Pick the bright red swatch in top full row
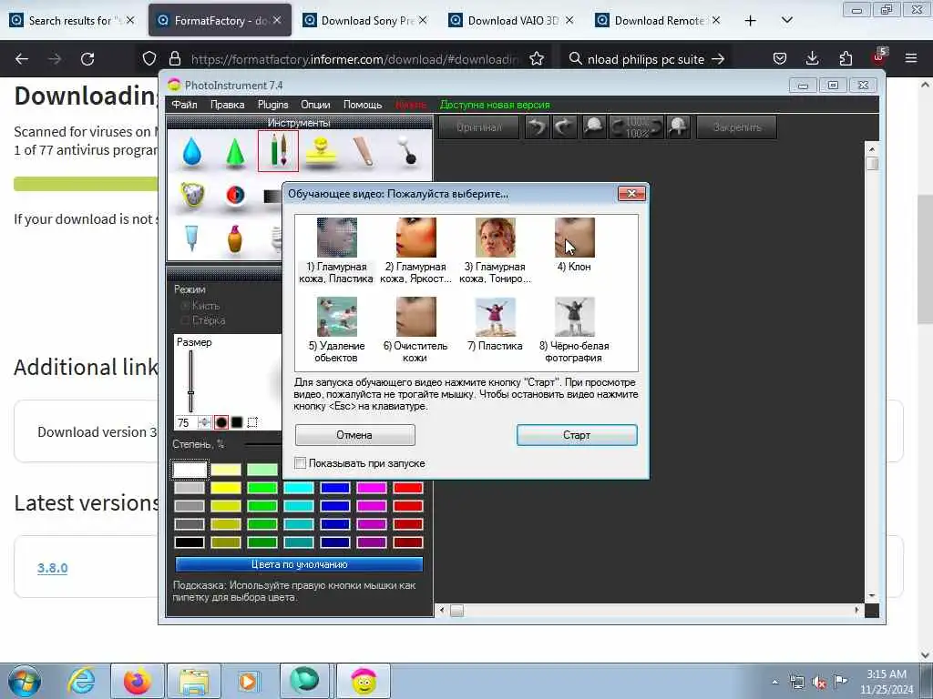This screenshot has height=699, width=933. click(x=408, y=488)
